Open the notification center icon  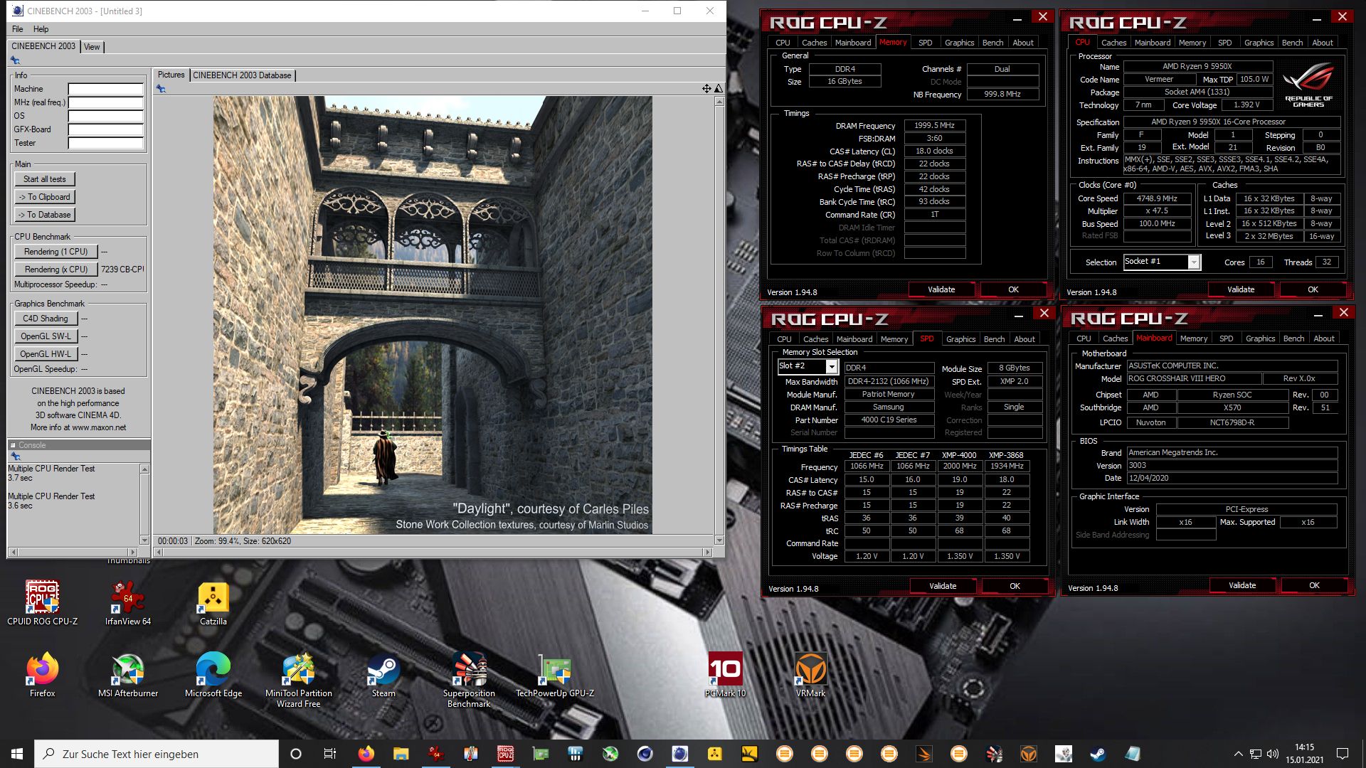coord(1343,754)
